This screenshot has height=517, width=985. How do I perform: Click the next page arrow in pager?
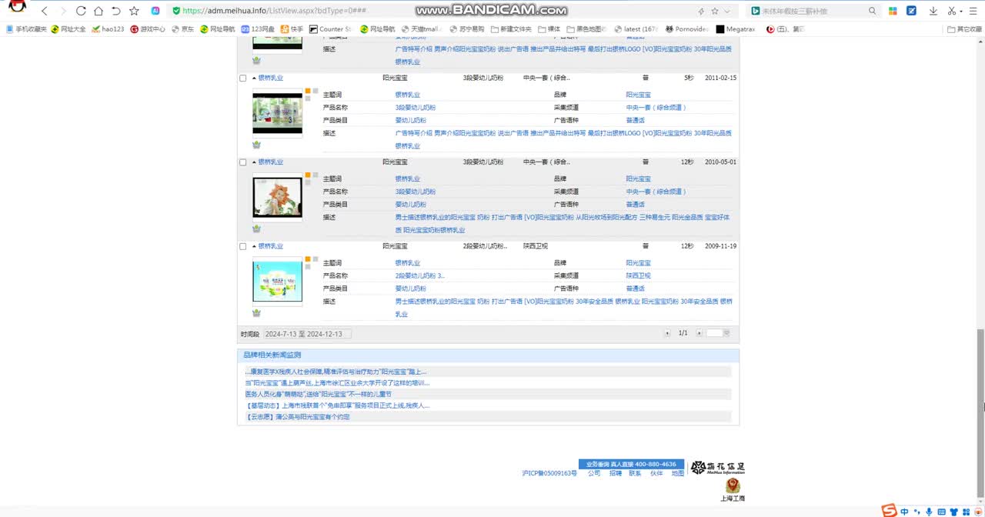tap(699, 333)
